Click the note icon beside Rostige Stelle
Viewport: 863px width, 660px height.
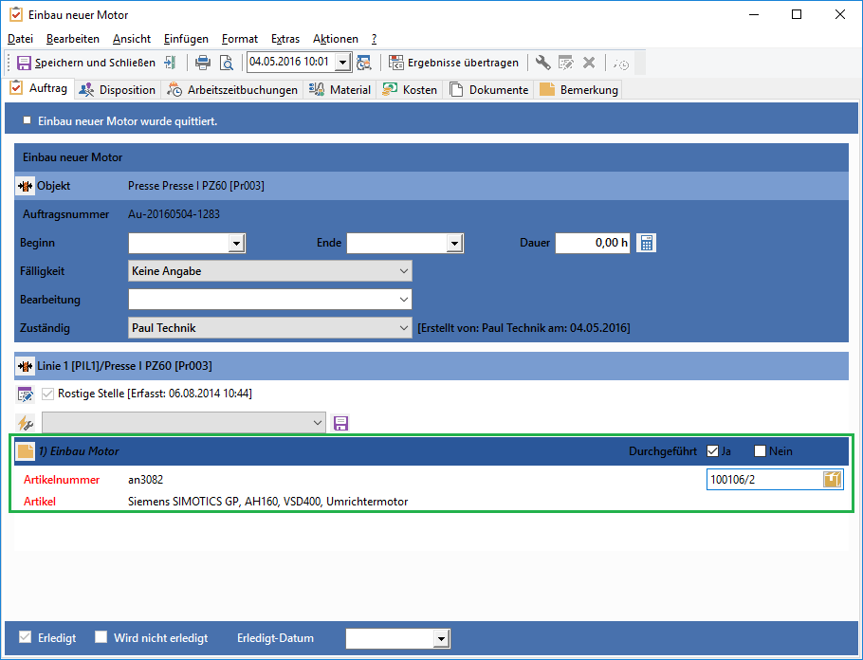tap(26, 394)
